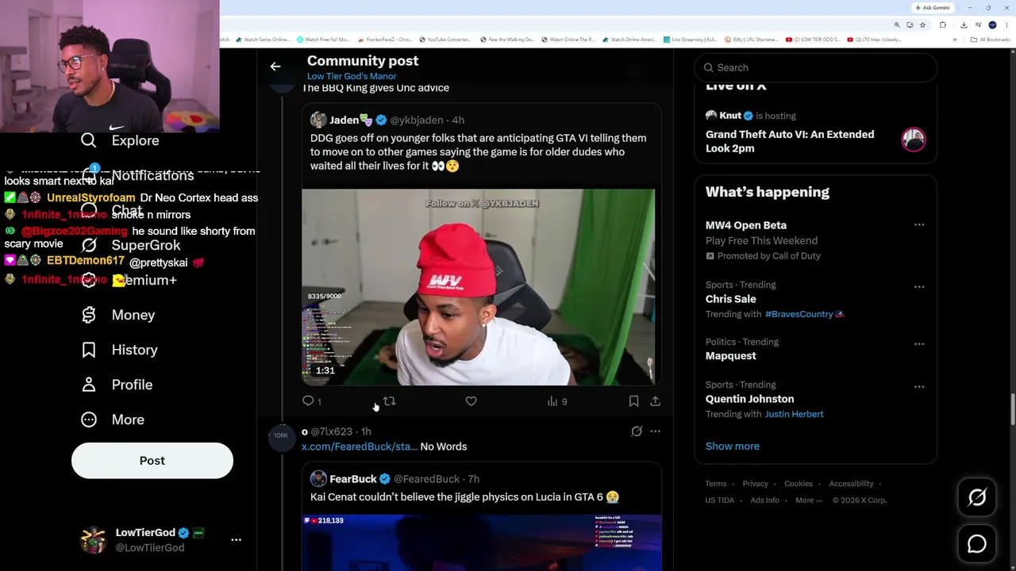Click the Grok icon on @7lx623's post
This screenshot has height=571, width=1016.
click(637, 431)
